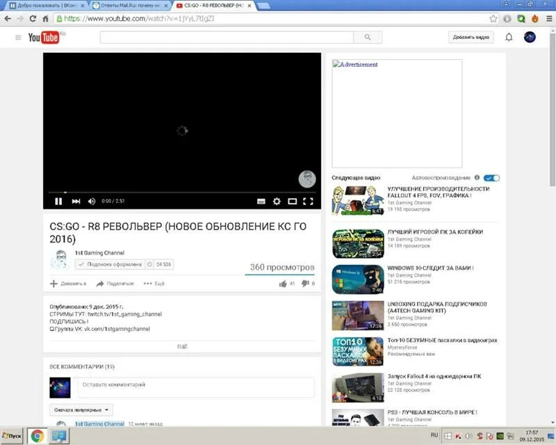Open the Топ-10 БЕЗУМНЫЕ пасхалки video
This screenshot has height=445, width=556.
pos(442,340)
